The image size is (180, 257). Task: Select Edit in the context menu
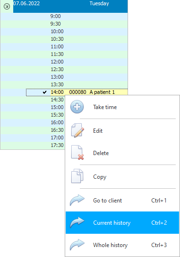[x=122, y=130]
